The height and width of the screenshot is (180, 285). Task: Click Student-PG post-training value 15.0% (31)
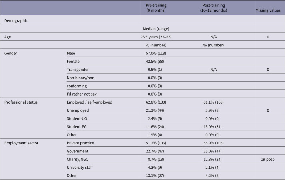tap(213, 127)
